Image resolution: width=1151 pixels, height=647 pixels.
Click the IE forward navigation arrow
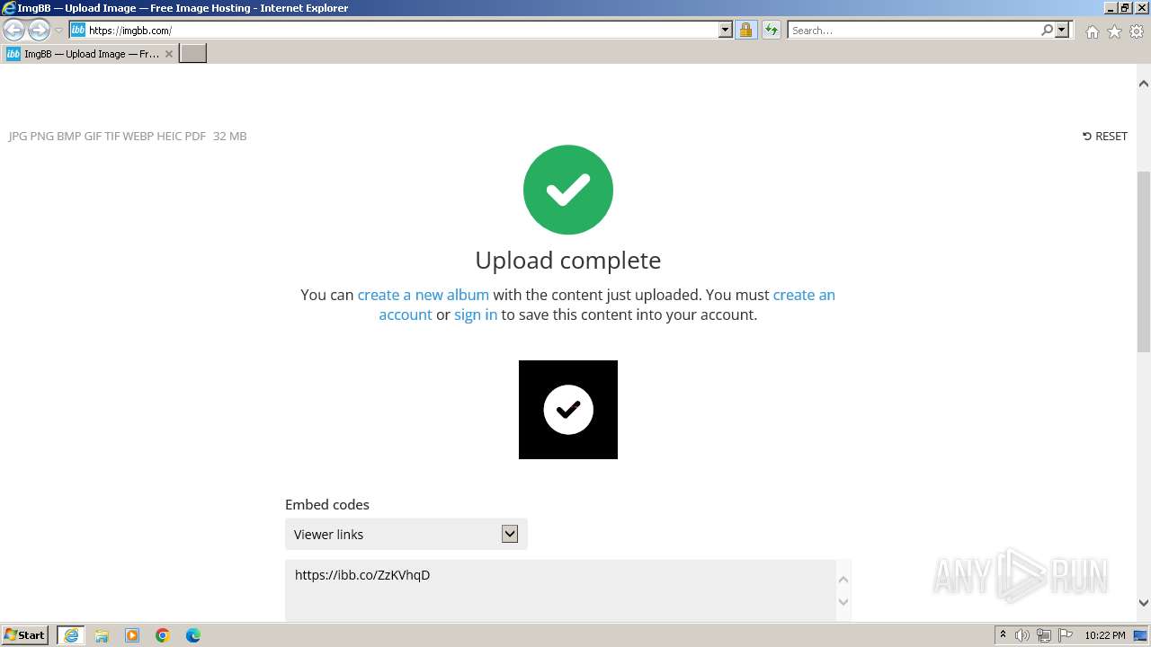[x=39, y=31]
